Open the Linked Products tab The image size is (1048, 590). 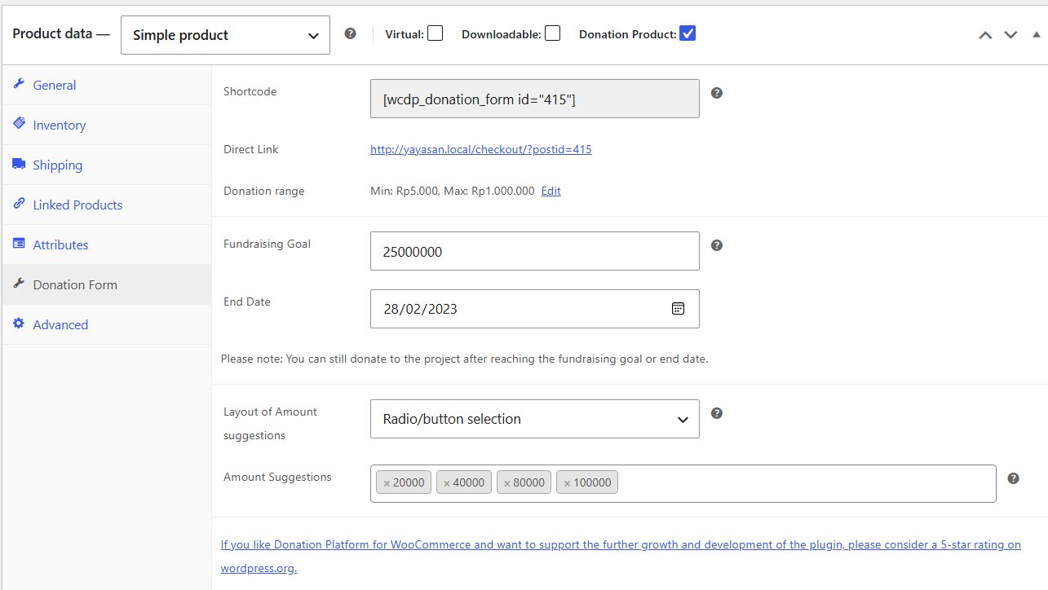107,205
